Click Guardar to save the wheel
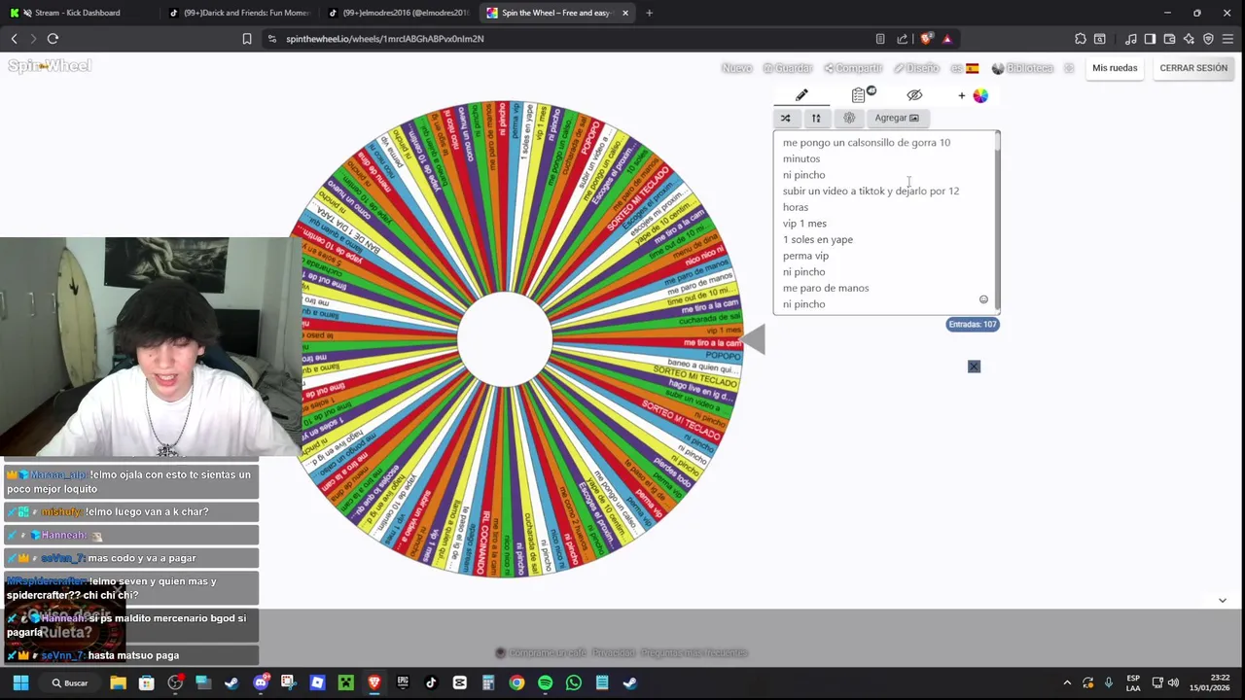The image size is (1245, 700). 788,68
